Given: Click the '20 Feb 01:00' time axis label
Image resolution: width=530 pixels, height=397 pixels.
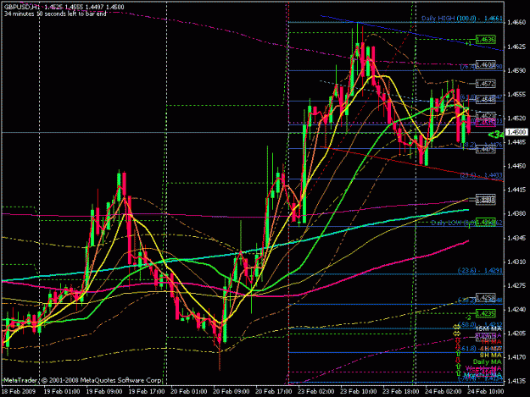Looking at the screenshot, I should [x=189, y=392].
